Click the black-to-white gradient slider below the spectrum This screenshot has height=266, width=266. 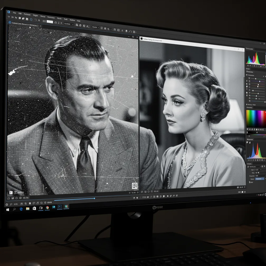pos(257,132)
